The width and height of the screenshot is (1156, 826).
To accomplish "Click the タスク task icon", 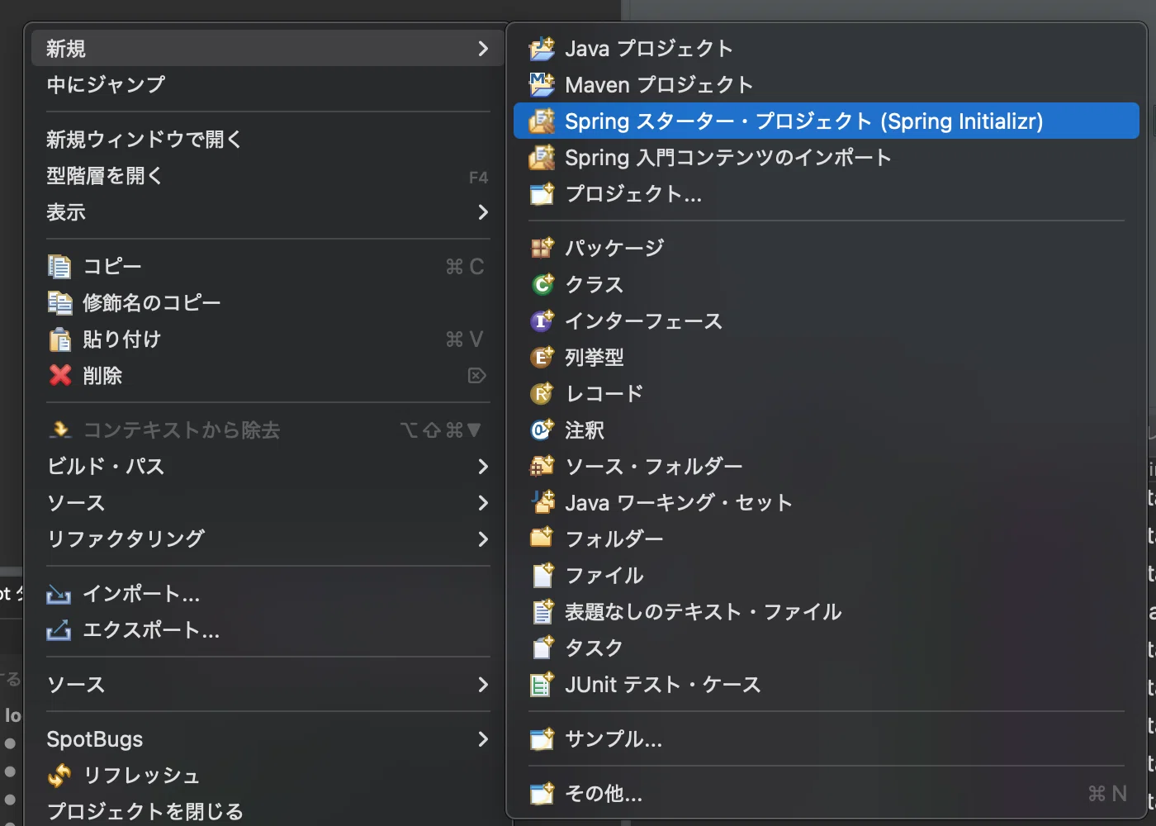I will (x=542, y=648).
